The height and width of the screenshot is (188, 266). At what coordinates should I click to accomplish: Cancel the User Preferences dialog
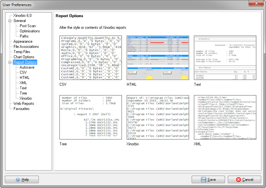click(x=244, y=180)
